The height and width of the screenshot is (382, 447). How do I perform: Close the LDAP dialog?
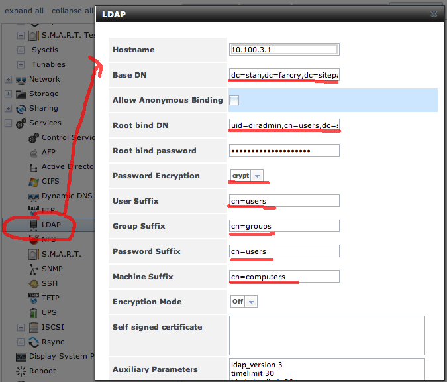click(x=433, y=13)
